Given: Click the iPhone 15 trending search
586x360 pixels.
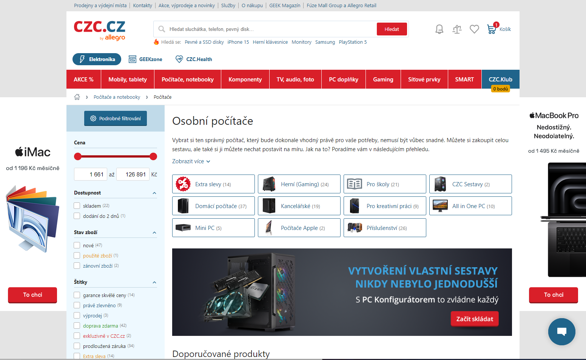Looking at the screenshot, I should tap(238, 42).
